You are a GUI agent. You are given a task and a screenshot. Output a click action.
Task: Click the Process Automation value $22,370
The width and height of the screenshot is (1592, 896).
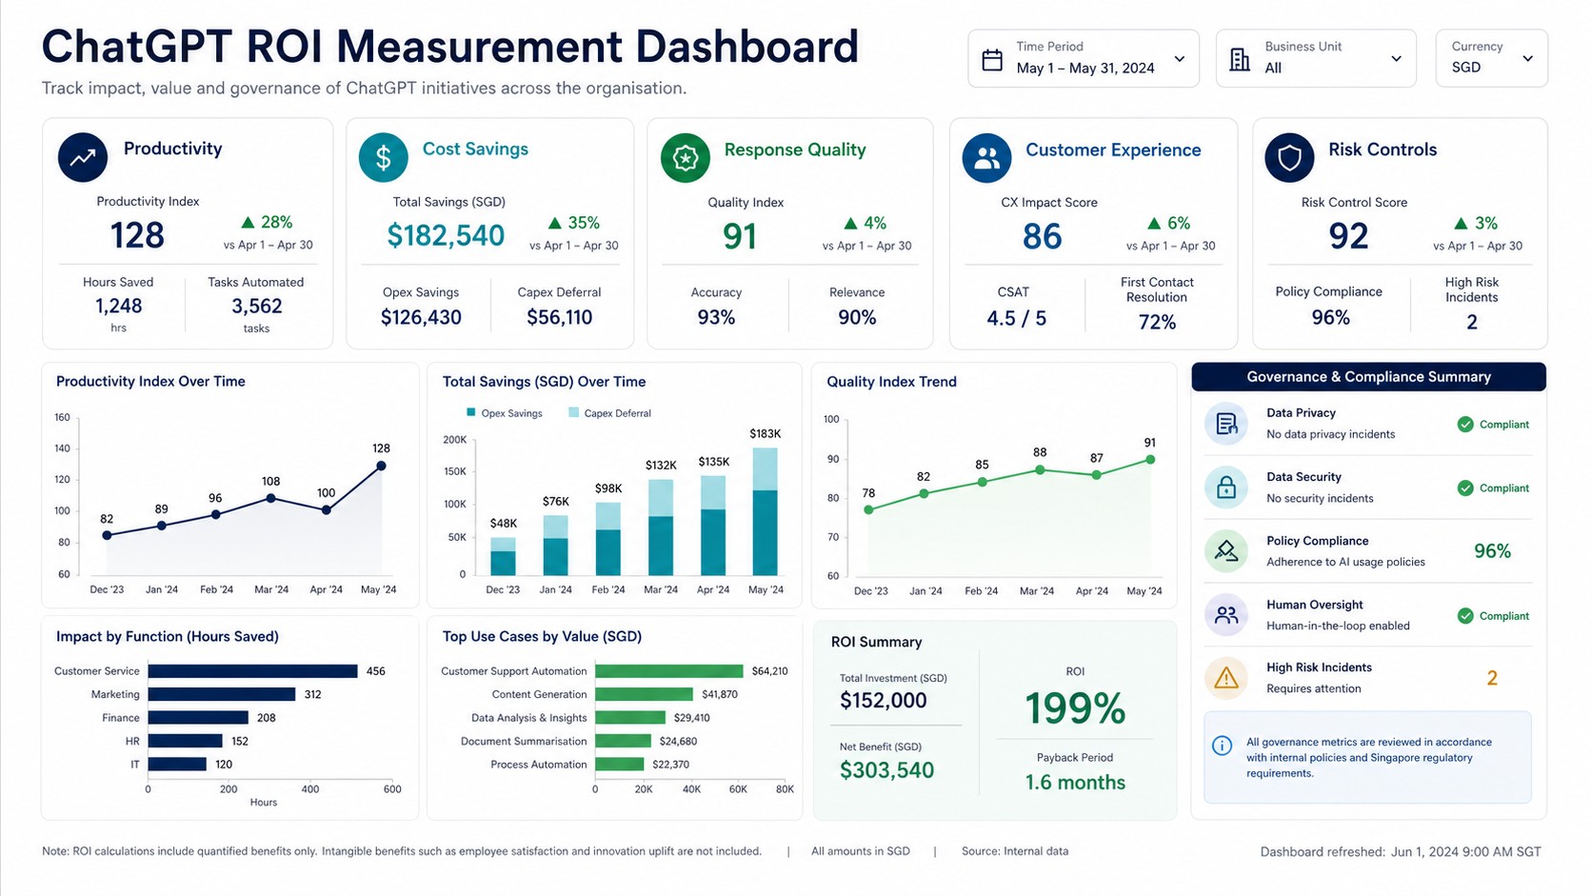pyautogui.click(x=670, y=765)
